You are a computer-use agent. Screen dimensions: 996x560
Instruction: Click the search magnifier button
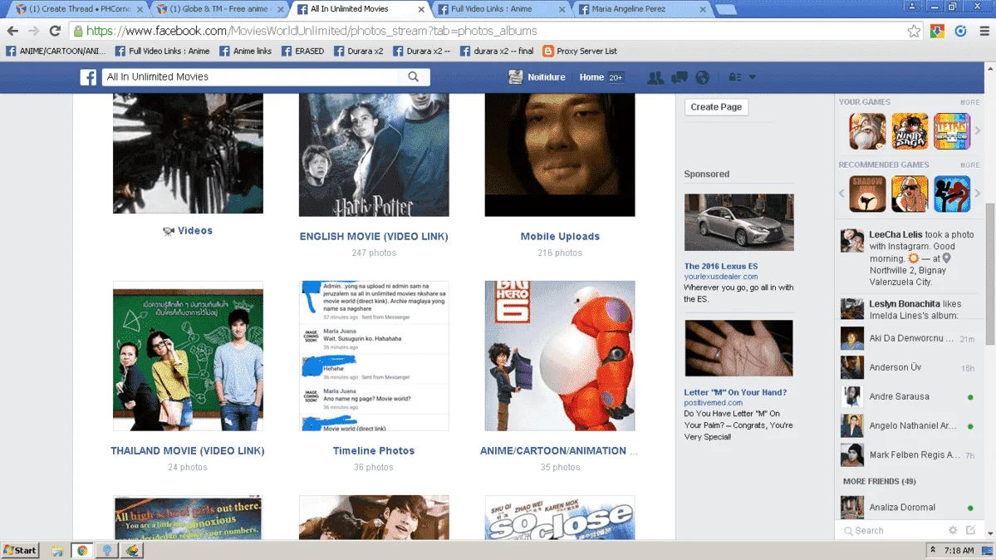click(x=414, y=77)
